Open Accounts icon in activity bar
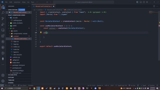The image size is (160, 90). pos(3,75)
